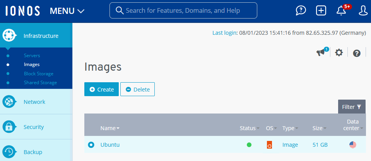Open the Security sidebar section
The height and width of the screenshot is (161, 371).
point(34,127)
